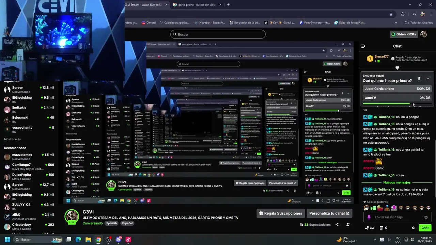The width and height of the screenshot is (436, 245).
Task: Click the poll time remaining progress bar
Action: point(397,103)
